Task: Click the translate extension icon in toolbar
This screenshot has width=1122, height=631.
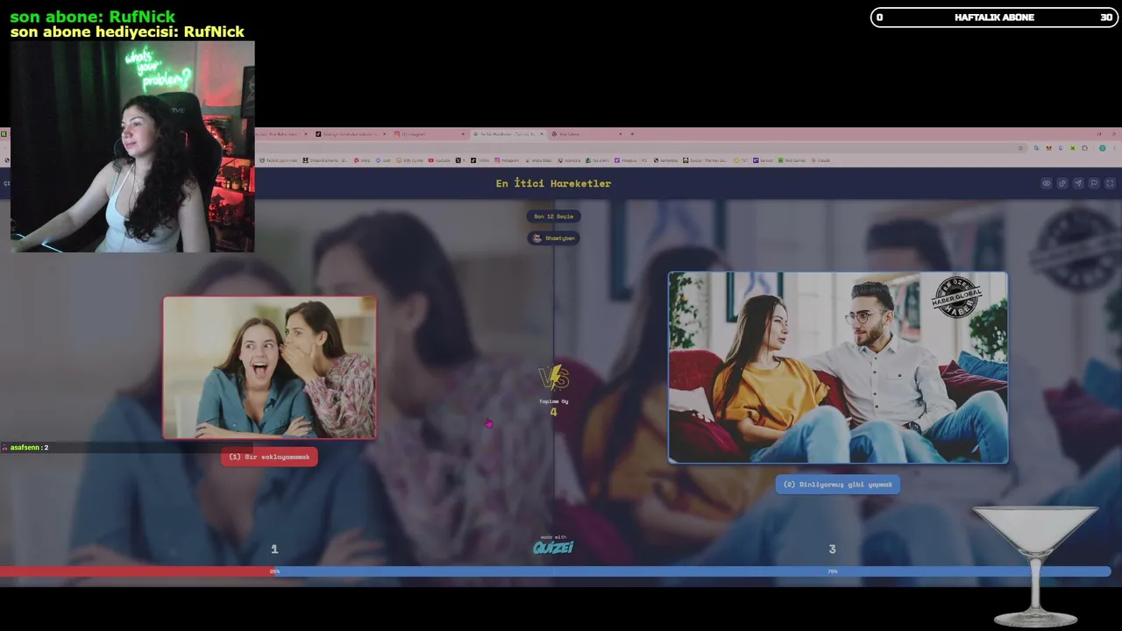Action: [1036, 148]
